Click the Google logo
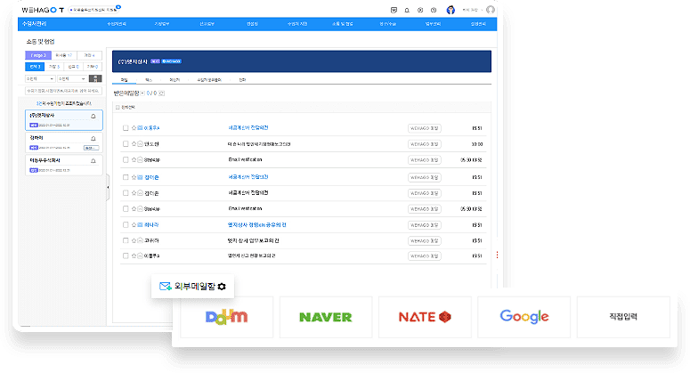The image size is (690, 373). pyautogui.click(x=524, y=317)
